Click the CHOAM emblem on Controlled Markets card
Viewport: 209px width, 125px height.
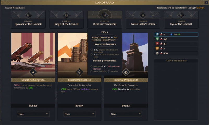tap(79, 72)
